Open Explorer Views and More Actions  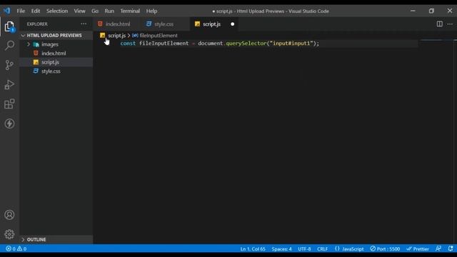84,24
